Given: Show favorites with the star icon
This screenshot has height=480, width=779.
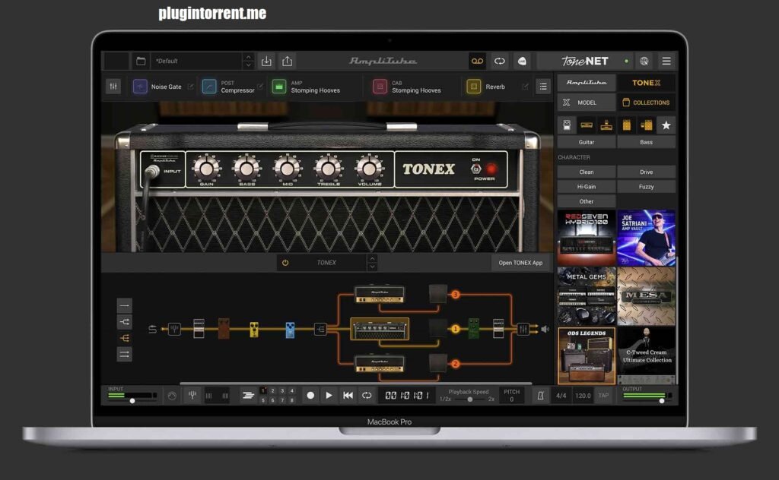Looking at the screenshot, I should [666, 125].
